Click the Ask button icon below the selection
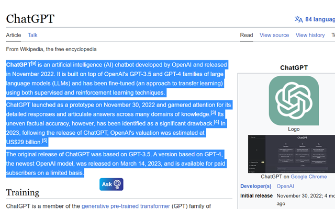 tap(111, 184)
